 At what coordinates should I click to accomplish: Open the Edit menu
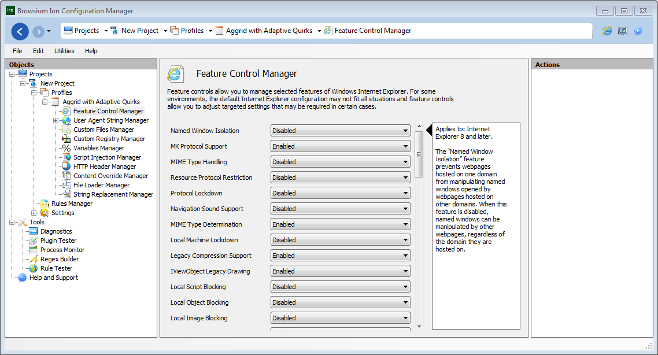click(x=38, y=51)
